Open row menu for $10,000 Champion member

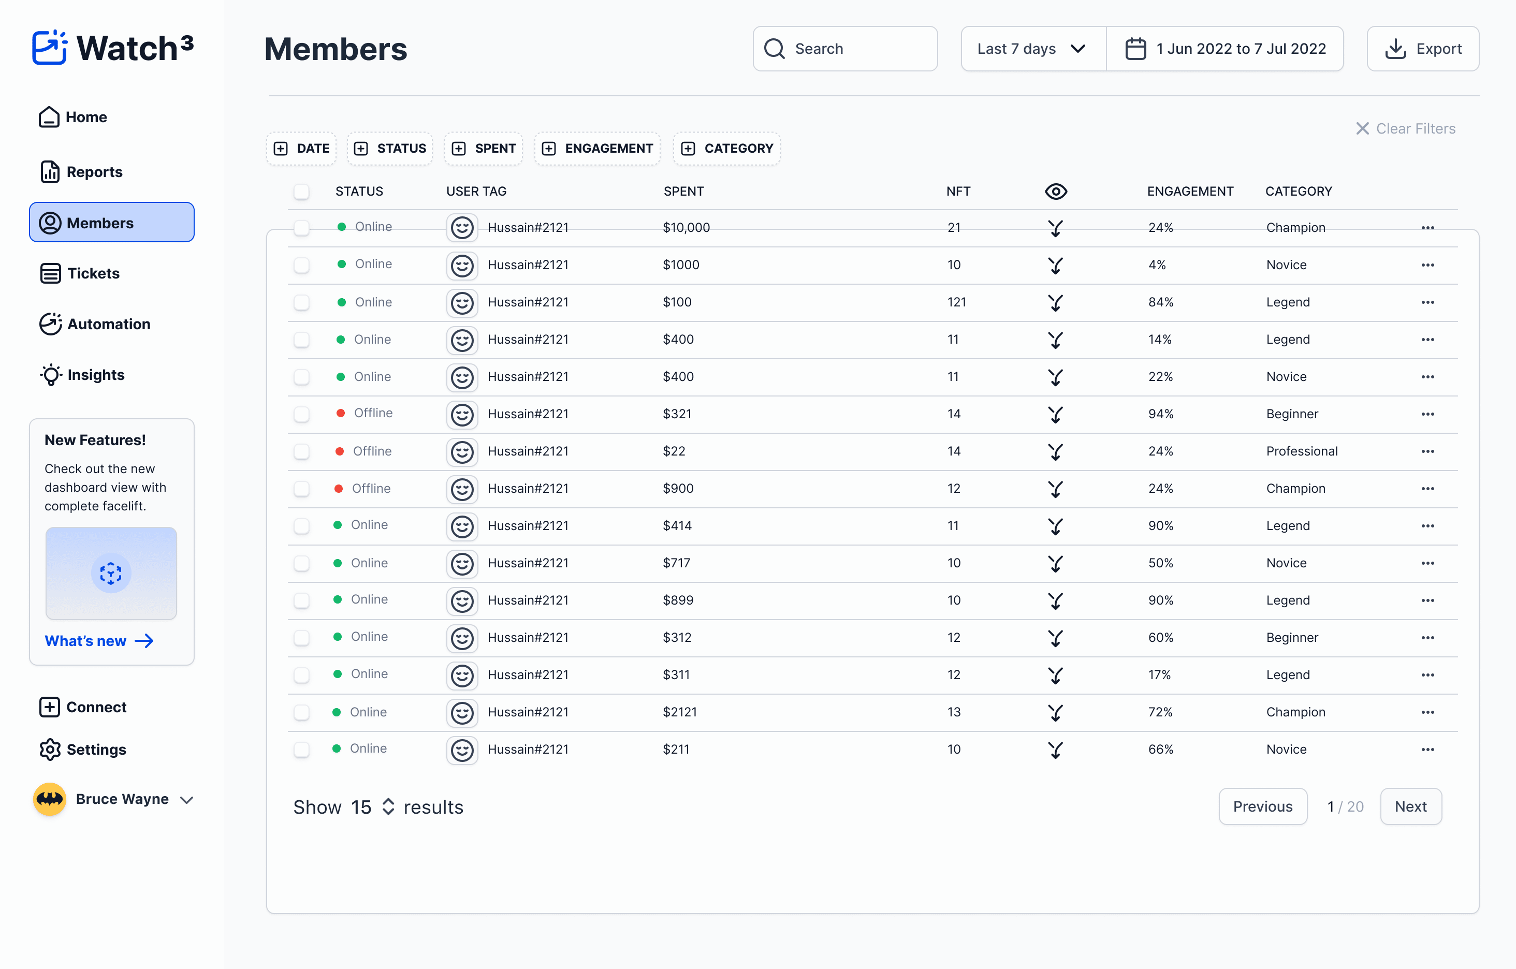pyautogui.click(x=1427, y=228)
